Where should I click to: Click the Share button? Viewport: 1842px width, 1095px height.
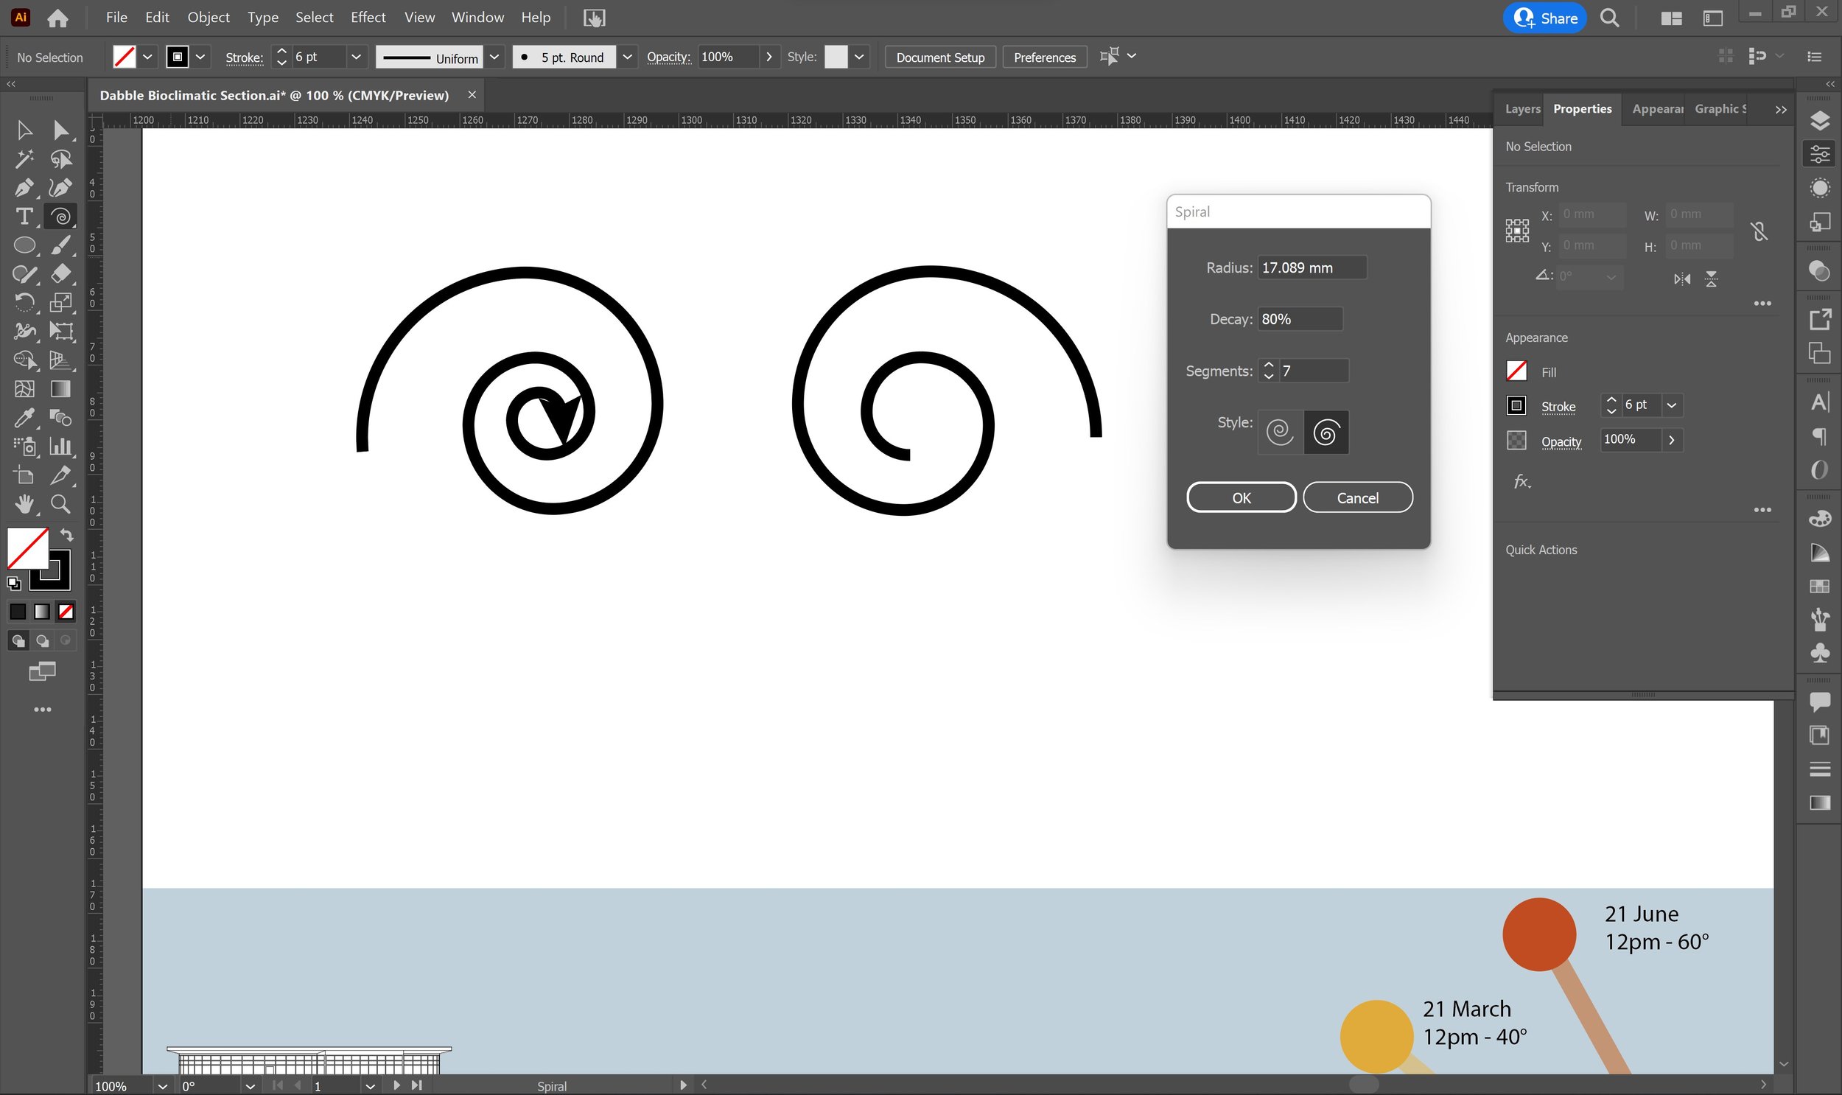[x=1545, y=18]
